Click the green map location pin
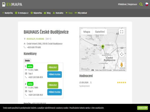The image size is (150, 112). click(103, 47)
